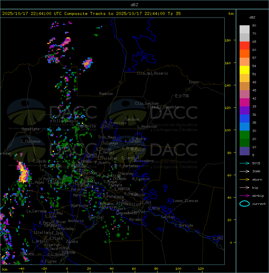Select the red 65 dBZ color band
Screen dimensions: 269x273
[x=244, y=46]
